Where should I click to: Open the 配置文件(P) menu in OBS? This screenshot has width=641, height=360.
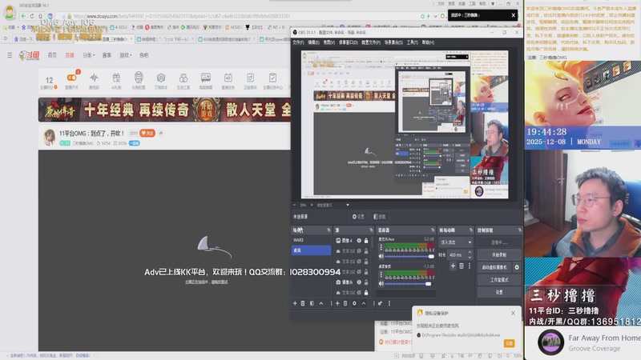point(370,42)
